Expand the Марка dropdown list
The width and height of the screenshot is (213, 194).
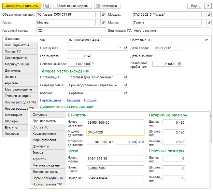point(204,22)
